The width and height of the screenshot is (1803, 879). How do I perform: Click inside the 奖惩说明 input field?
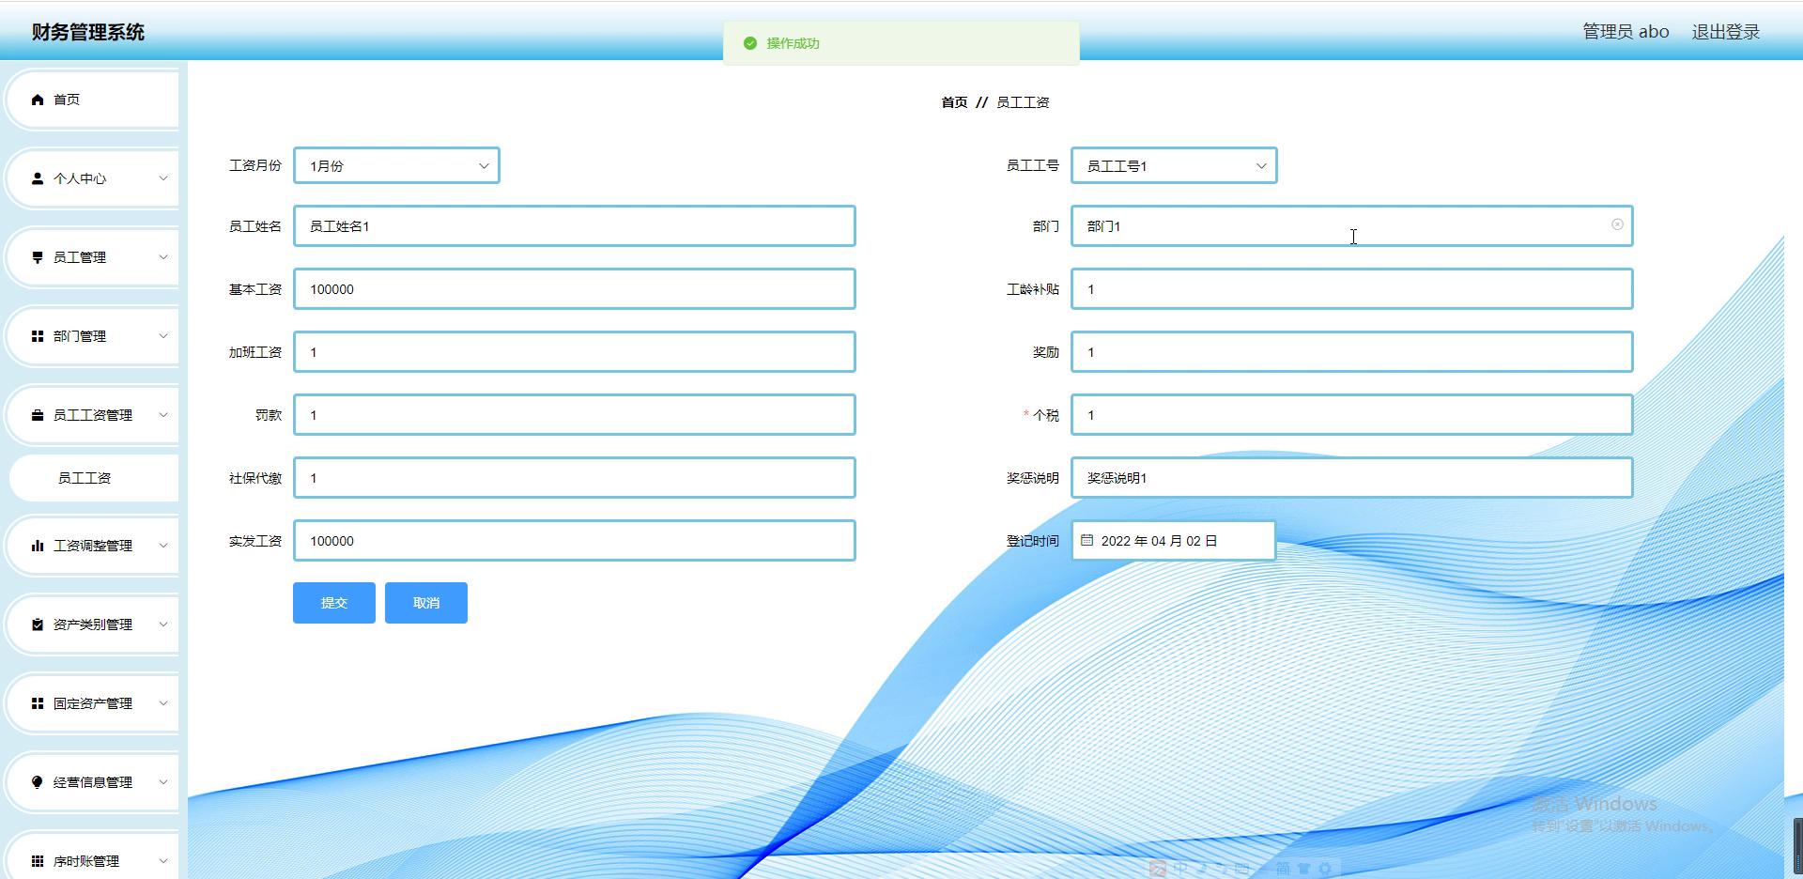tap(1350, 477)
